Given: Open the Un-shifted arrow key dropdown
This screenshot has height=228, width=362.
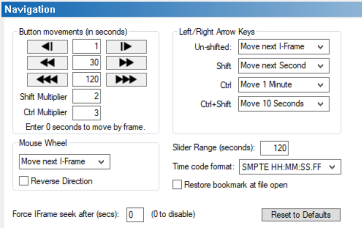Looking at the screenshot, I should point(284,47).
